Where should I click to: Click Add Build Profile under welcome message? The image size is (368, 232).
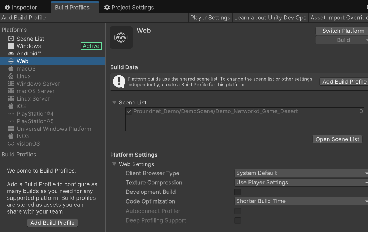[52, 223]
